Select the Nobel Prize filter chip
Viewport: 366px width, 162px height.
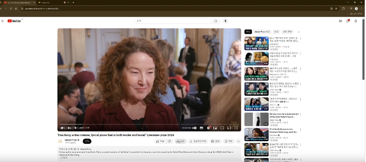click(x=262, y=32)
